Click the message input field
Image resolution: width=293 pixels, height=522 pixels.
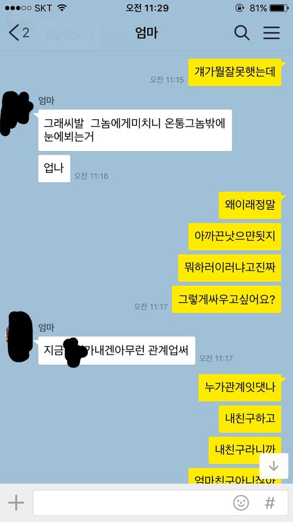point(161,502)
